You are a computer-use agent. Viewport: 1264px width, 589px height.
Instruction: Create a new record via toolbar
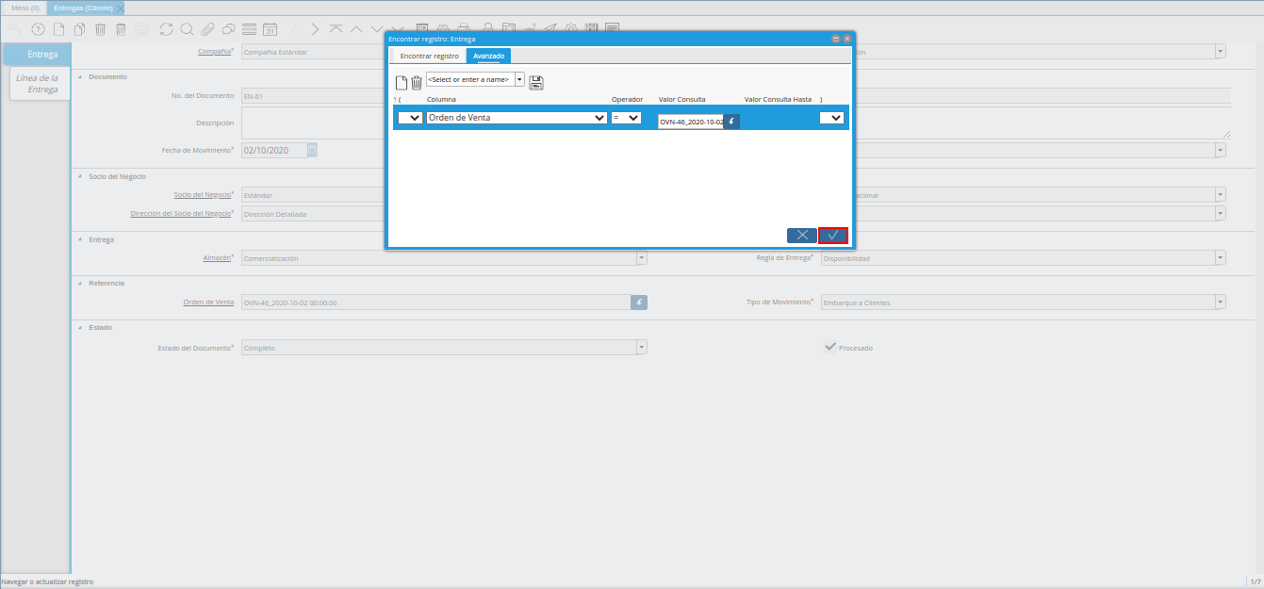pyautogui.click(x=58, y=29)
